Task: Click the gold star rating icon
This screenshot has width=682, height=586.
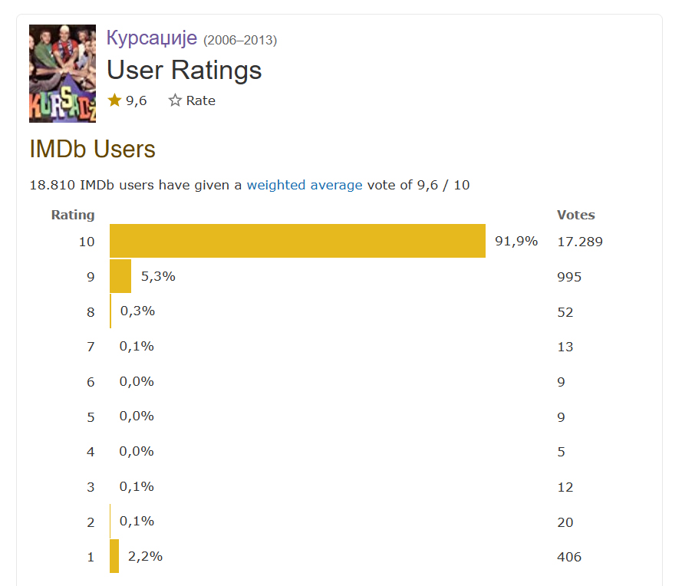Action: pyautogui.click(x=114, y=100)
